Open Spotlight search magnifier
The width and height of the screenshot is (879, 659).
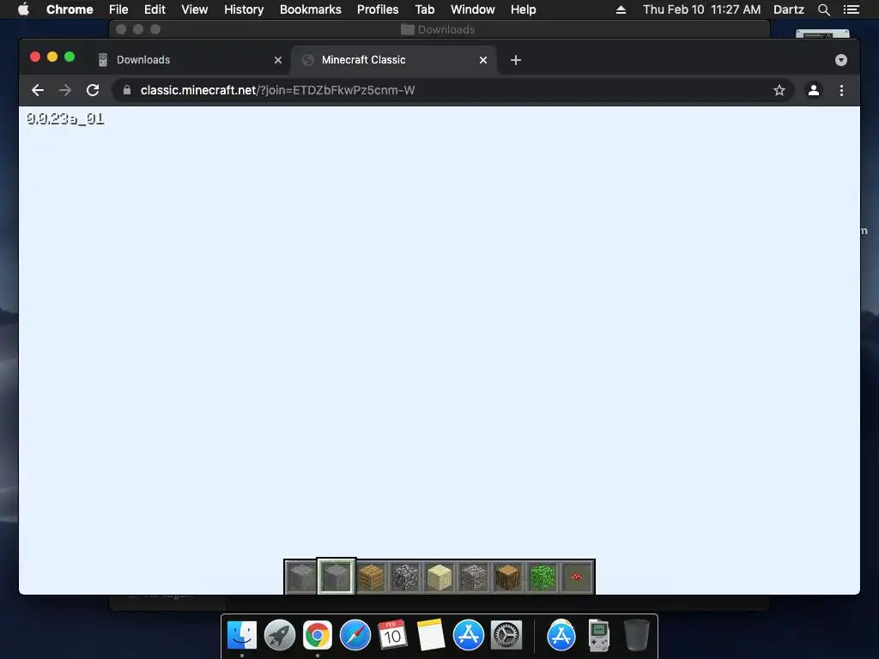(x=823, y=9)
